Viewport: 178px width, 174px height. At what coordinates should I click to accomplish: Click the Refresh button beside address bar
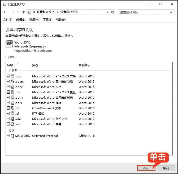(113, 12)
